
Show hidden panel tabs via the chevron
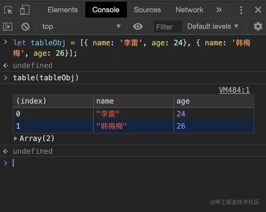click(219, 10)
